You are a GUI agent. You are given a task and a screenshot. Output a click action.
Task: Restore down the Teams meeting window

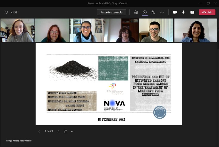(208, 3)
